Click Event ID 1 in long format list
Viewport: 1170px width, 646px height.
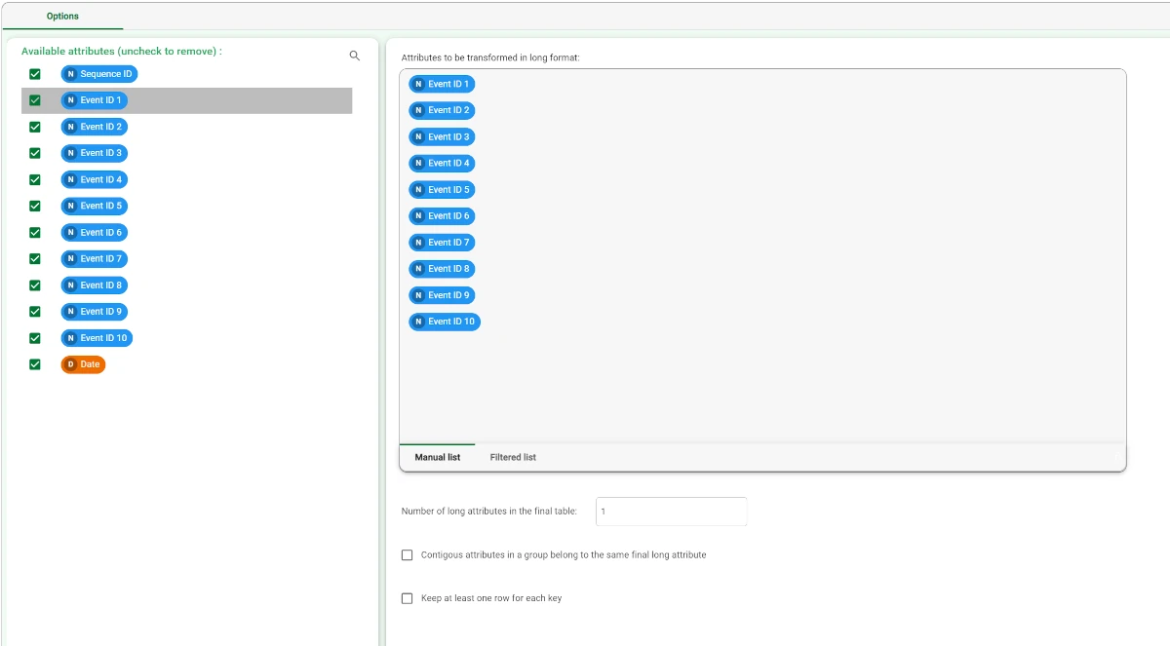point(442,84)
